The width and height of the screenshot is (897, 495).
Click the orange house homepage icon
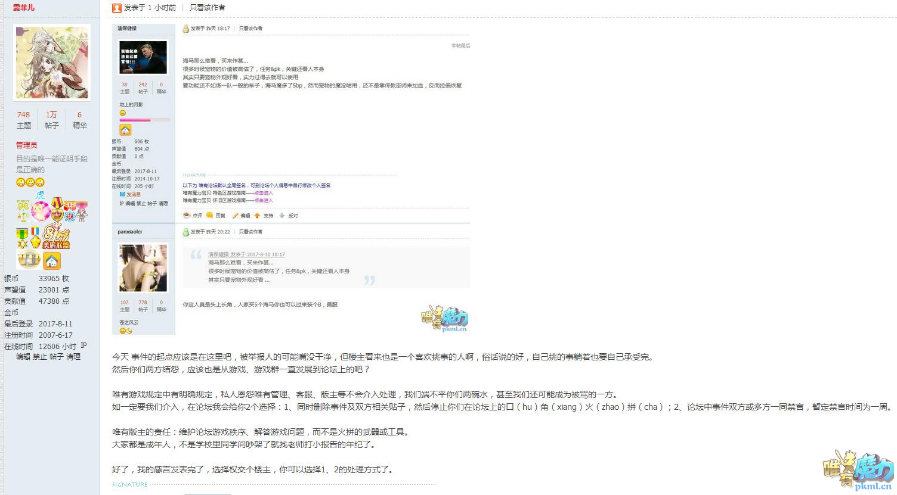point(52,261)
